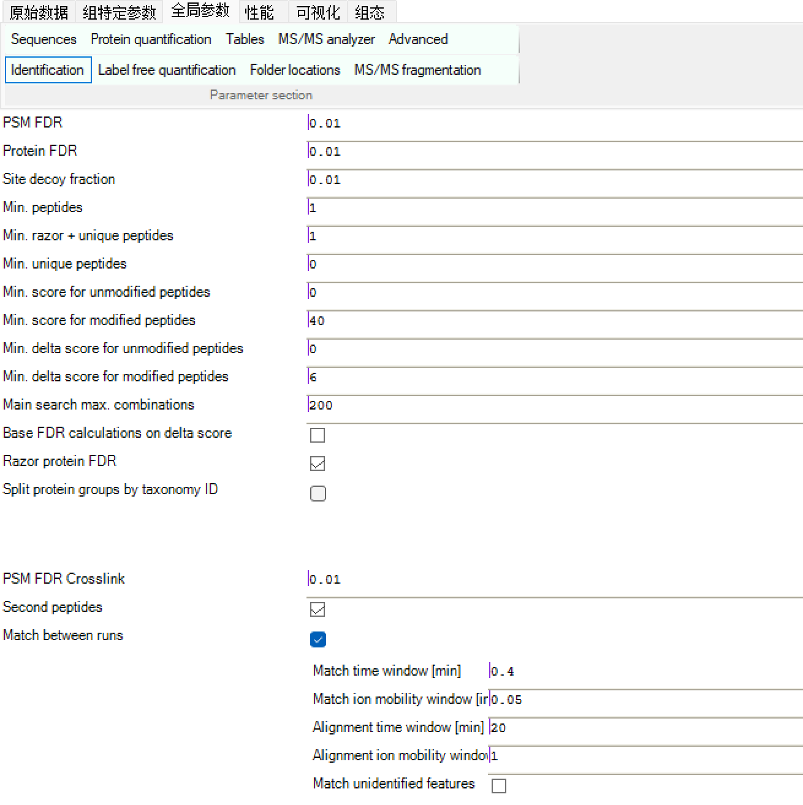Select the 组特定参数 tab
Image resolution: width=803 pixels, height=805 pixels.
120,12
